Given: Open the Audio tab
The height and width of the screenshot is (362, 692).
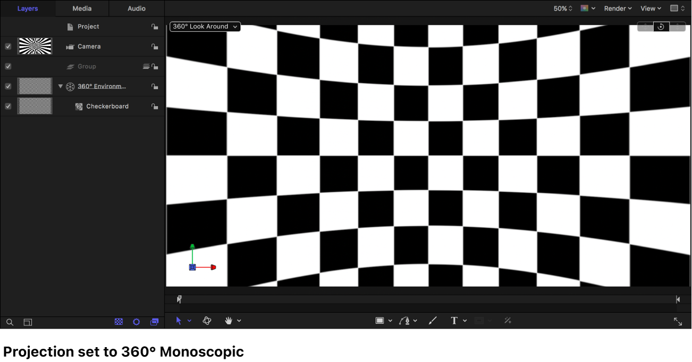Looking at the screenshot, I should tap(136, 8).
